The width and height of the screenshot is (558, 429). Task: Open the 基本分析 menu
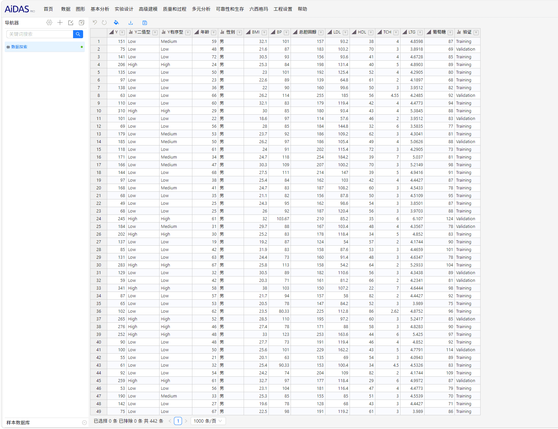(x=100, y=9)
